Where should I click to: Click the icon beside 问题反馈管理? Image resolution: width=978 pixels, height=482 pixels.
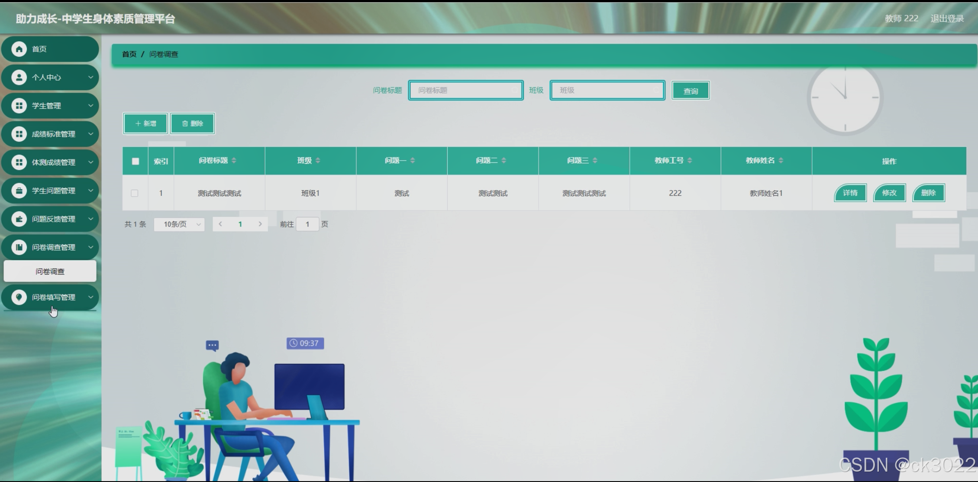click(19, 219)
